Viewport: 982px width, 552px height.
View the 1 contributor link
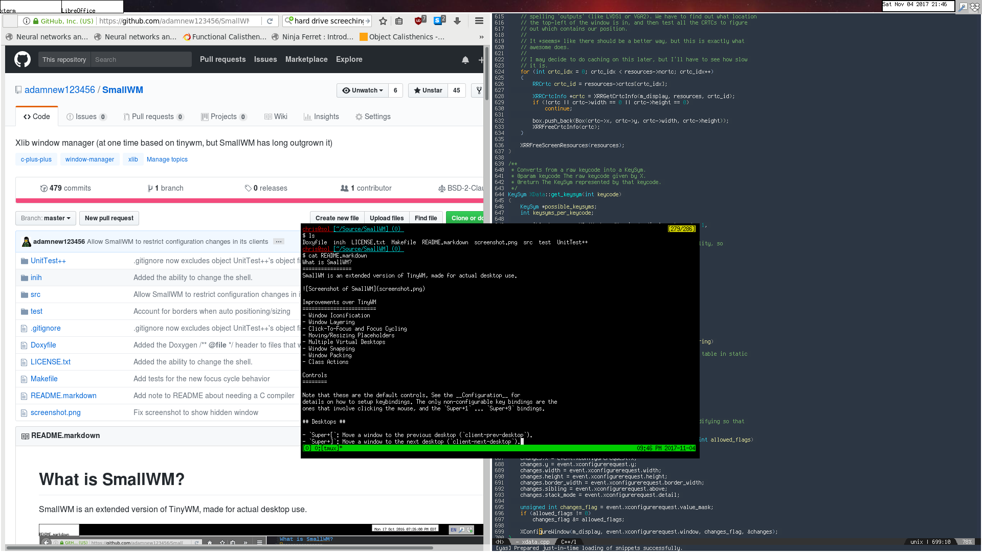click(x=366, y=188)
